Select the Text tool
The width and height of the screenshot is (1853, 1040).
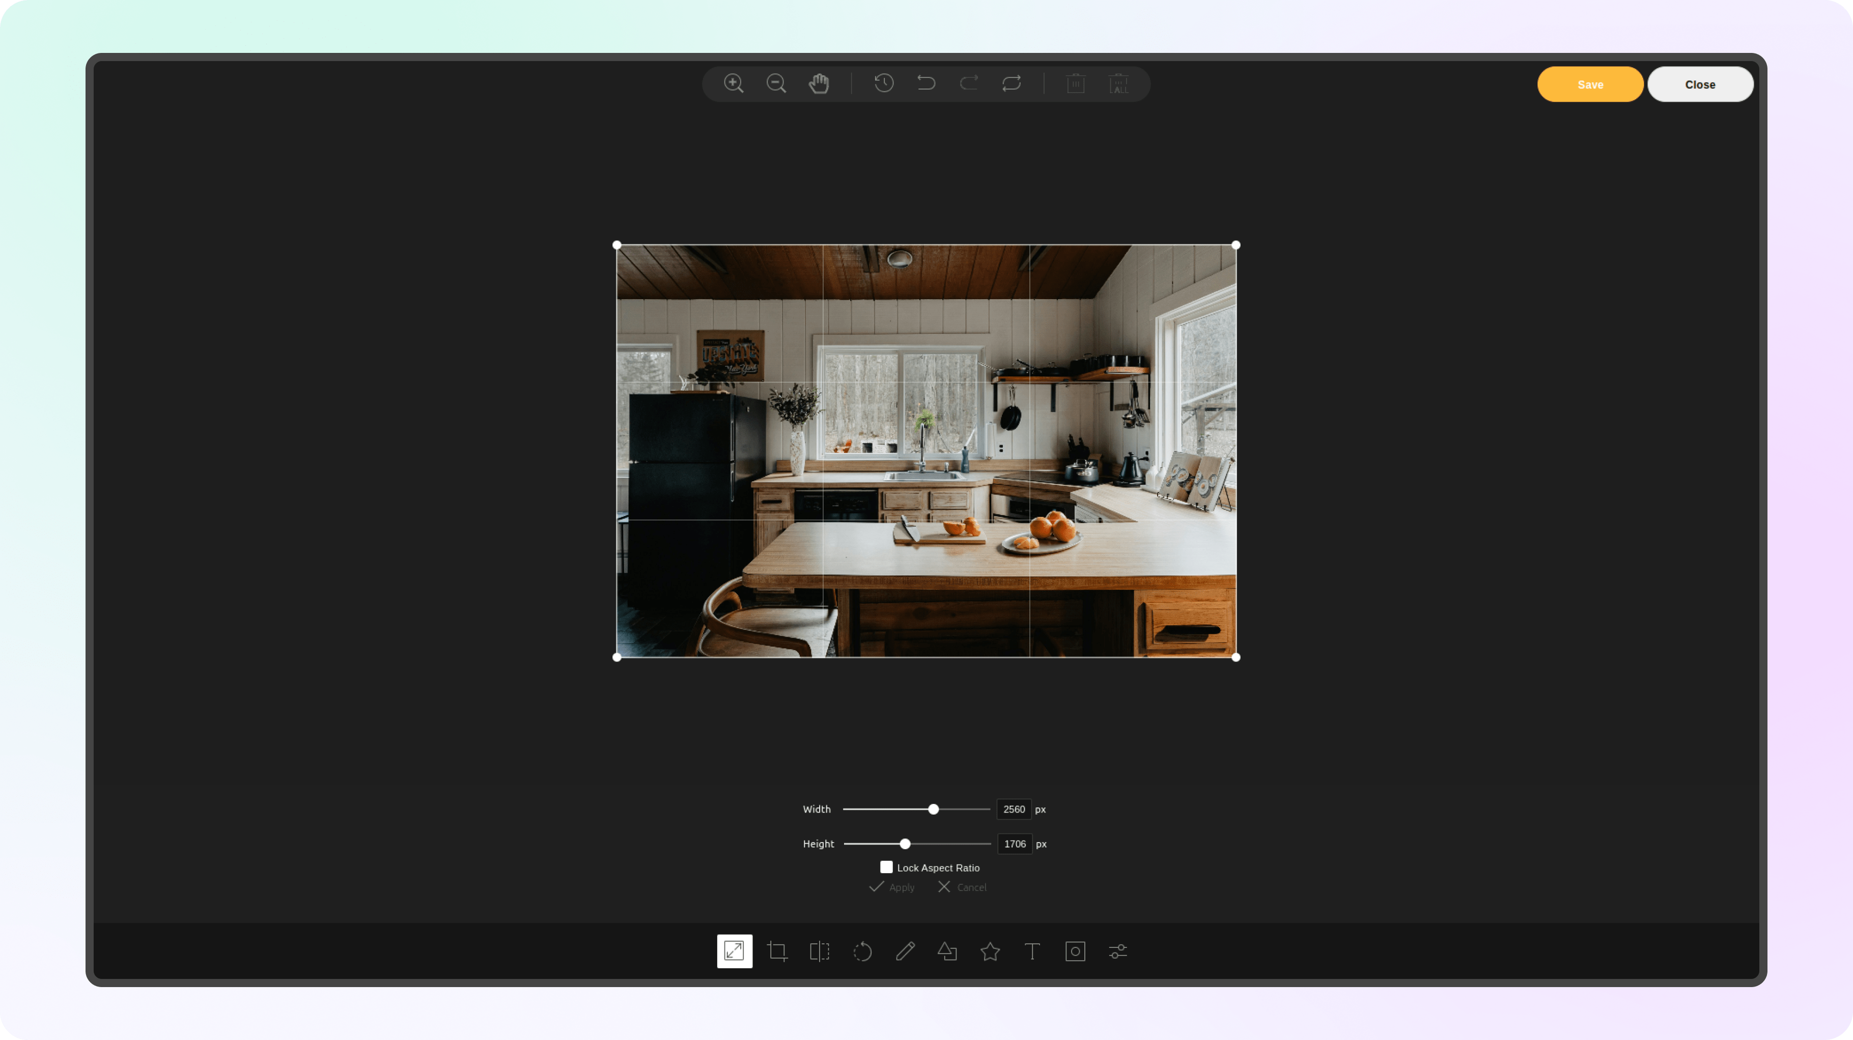click(x=1032, y=951)
